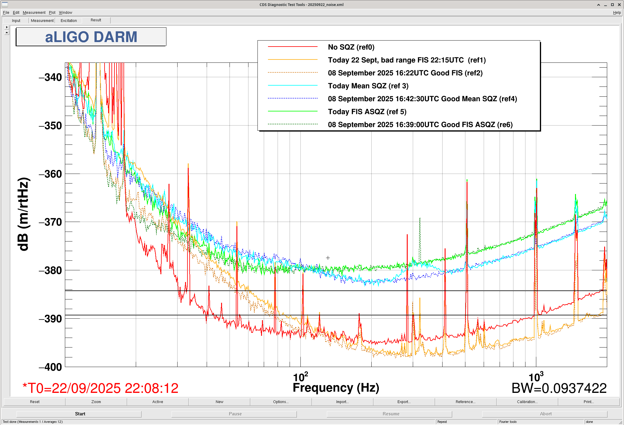624x425 pixels.
Task: Click the aLIGO DARM plot title
Action: tap(91, 37)
